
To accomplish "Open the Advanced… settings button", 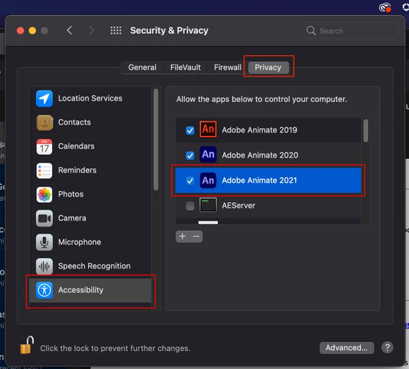I will pos(347,347).
